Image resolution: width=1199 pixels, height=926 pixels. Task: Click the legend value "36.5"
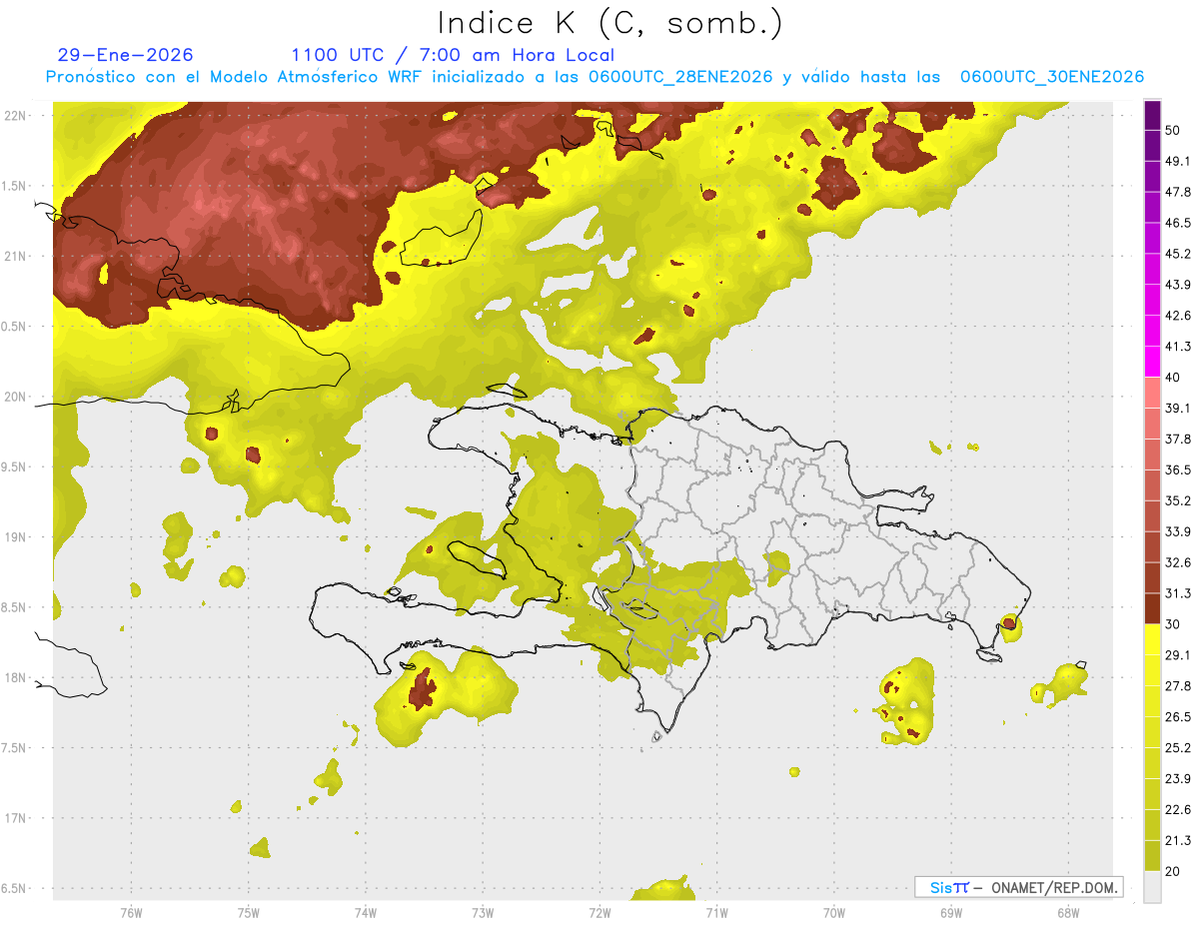tap(1177, 469)
